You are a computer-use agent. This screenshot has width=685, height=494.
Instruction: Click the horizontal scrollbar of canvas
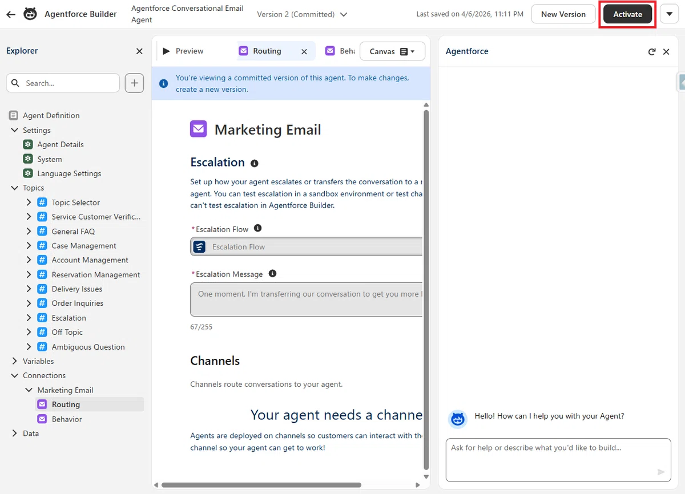click(261, 485)
